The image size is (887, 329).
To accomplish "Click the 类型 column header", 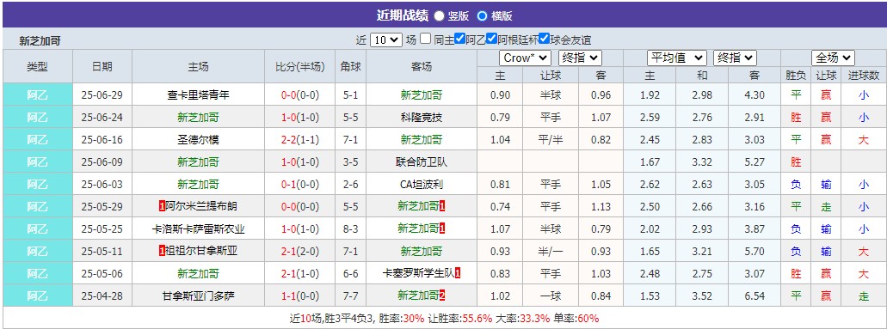I will 37,66.
